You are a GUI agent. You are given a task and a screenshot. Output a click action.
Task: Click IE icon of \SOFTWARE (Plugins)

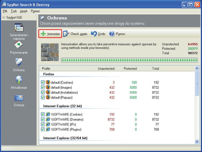pos(48,129)
